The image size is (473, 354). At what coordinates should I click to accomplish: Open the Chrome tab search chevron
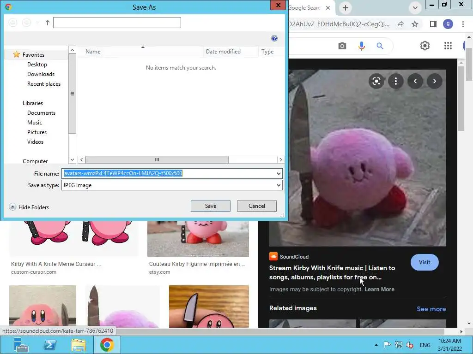tap(415, 8)
